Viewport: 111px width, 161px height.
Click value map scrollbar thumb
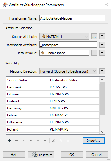(102, 98)
